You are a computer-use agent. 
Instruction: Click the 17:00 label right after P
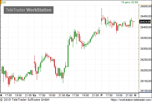click(109, 95)
